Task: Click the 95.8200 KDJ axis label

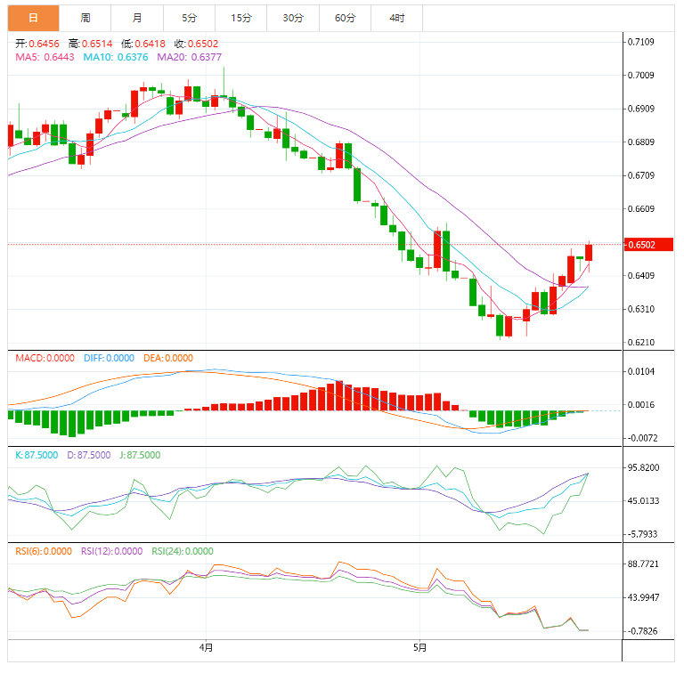Action: [x=643, y=467]
